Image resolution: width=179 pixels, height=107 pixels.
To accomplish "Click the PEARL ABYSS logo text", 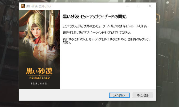I will point(39,83).
